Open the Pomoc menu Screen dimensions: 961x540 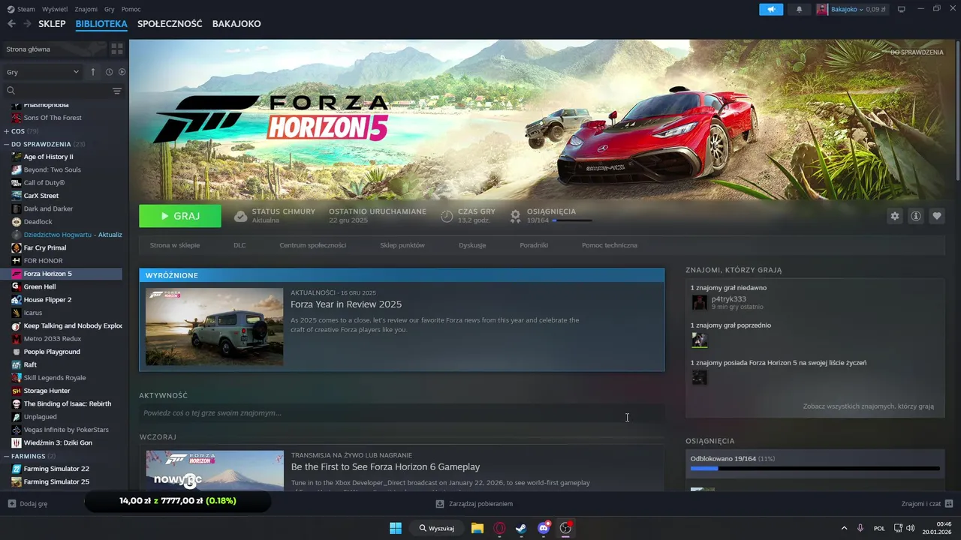tap(131, 9)
